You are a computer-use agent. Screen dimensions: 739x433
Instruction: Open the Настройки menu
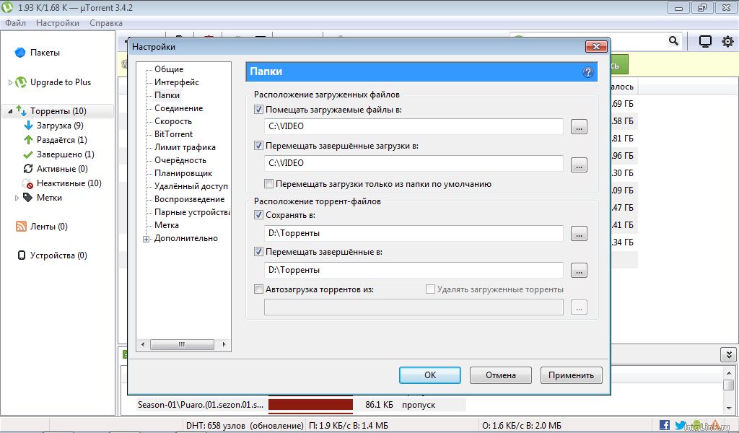coord(58,22)
